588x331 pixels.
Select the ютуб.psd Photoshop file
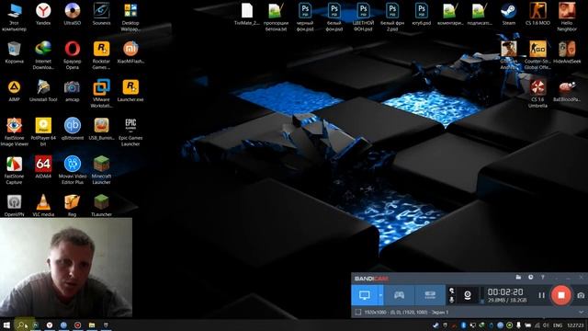click(422, 15)
